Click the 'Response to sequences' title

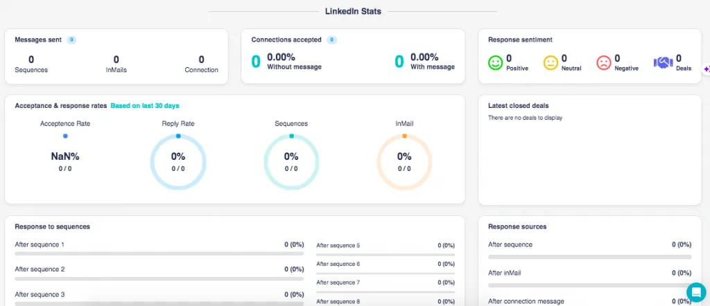tap(53, 226)
